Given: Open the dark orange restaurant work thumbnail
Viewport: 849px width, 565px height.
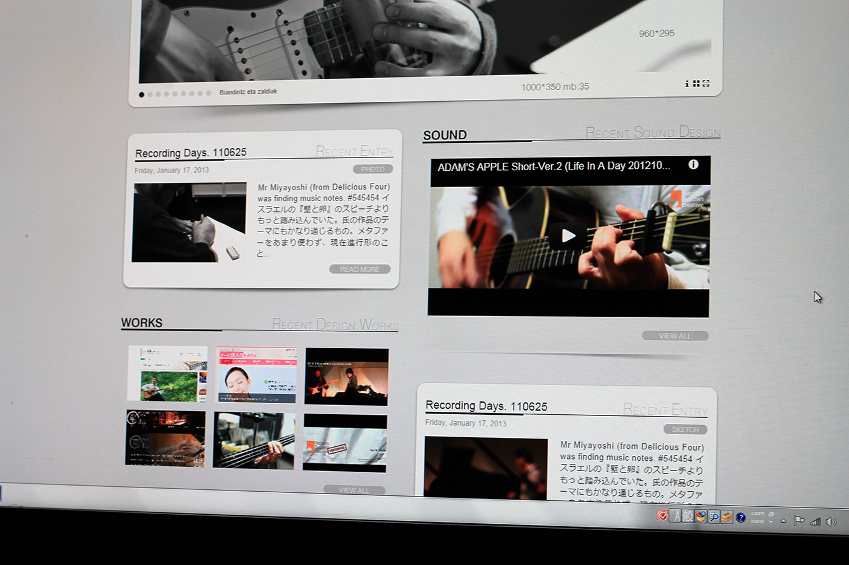Looking at the screenshot, I should click(166, 438).
